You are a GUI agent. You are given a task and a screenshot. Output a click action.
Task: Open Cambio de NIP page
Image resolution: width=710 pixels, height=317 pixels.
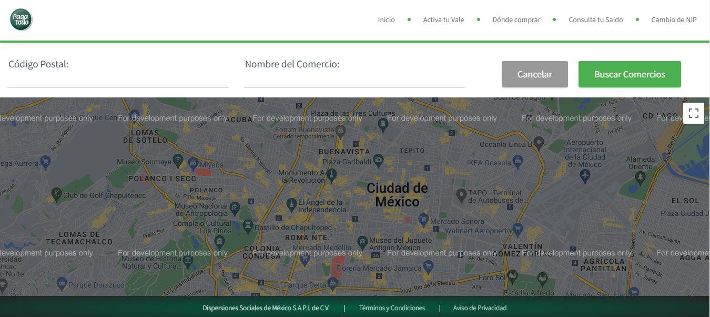tap(674, 19)
